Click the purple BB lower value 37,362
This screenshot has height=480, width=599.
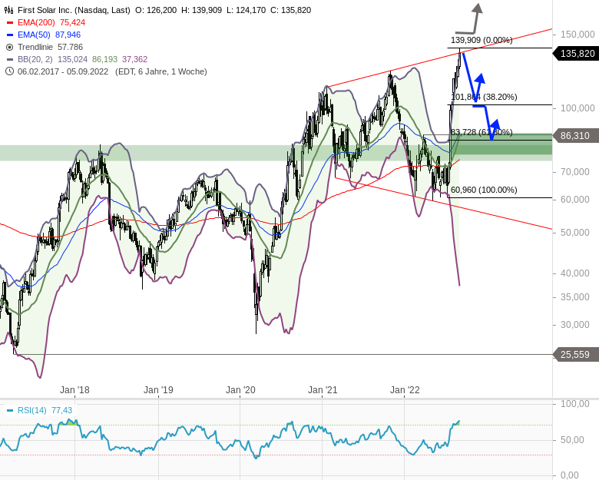coord(134,59)
